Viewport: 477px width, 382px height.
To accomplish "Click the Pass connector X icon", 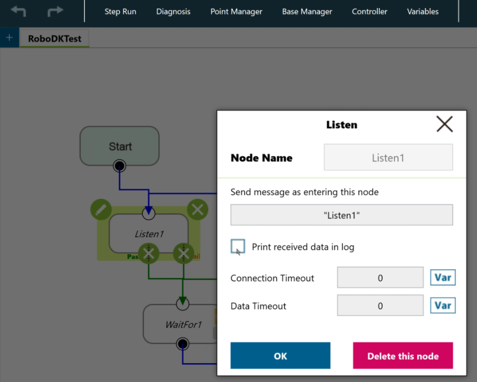I will [149, 253].
